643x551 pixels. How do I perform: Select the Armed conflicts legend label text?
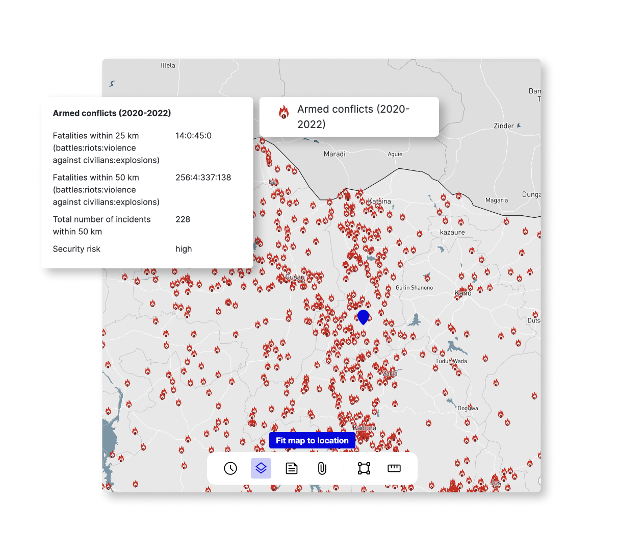(x=353, y=117)
